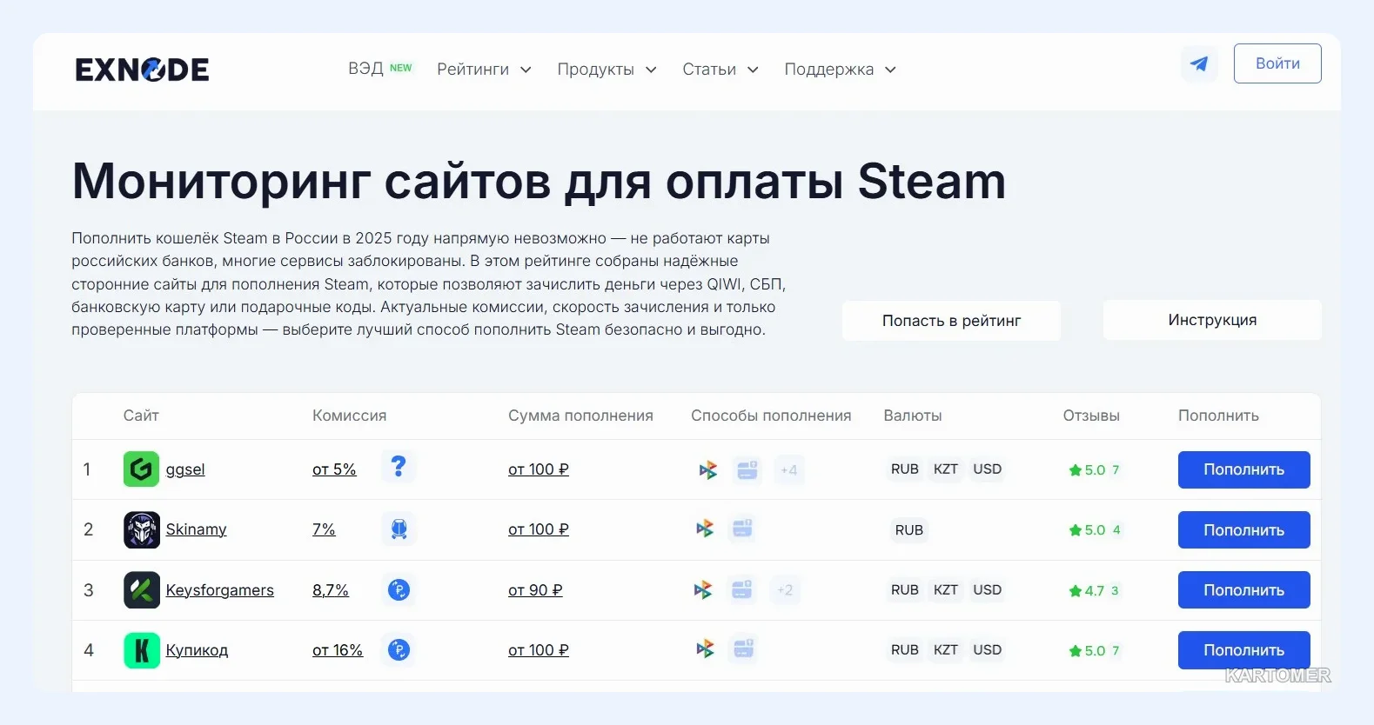This screenshot has height=725, width=1374.
Task: Click the SBP payment icon for Keysforgamers
Action: point(703,590)
